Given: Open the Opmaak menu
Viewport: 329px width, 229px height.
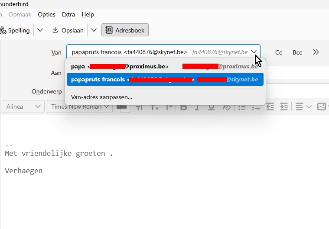Looking at the screenshot, I should coord(20,14).
